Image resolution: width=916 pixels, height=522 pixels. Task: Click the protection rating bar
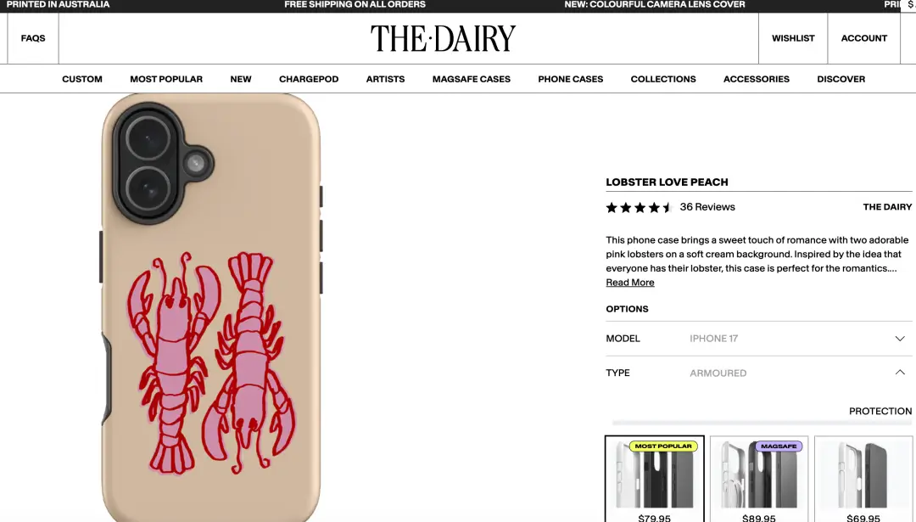(x=762, y=422)
